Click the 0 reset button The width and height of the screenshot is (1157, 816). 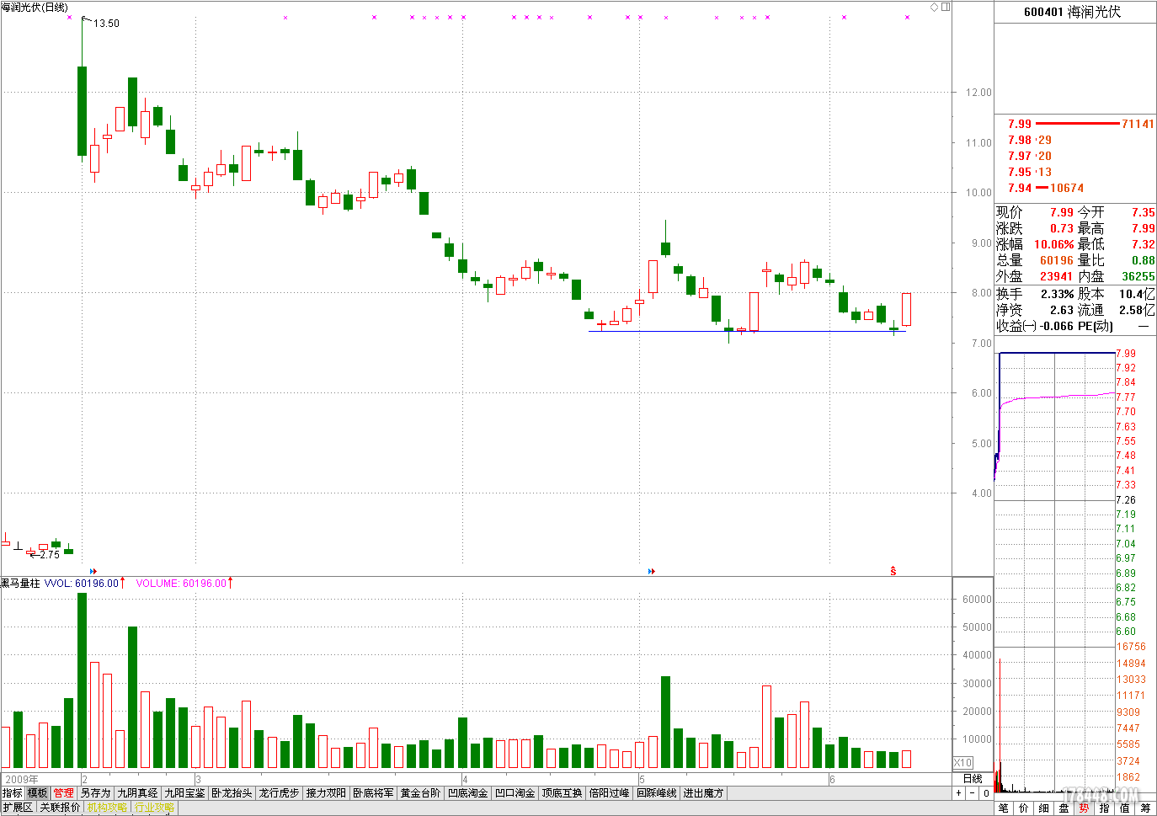tap(986, 793)
